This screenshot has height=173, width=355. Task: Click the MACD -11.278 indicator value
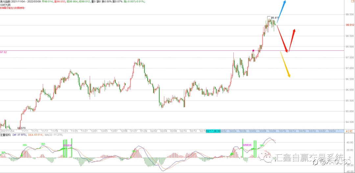pos(54,135)
